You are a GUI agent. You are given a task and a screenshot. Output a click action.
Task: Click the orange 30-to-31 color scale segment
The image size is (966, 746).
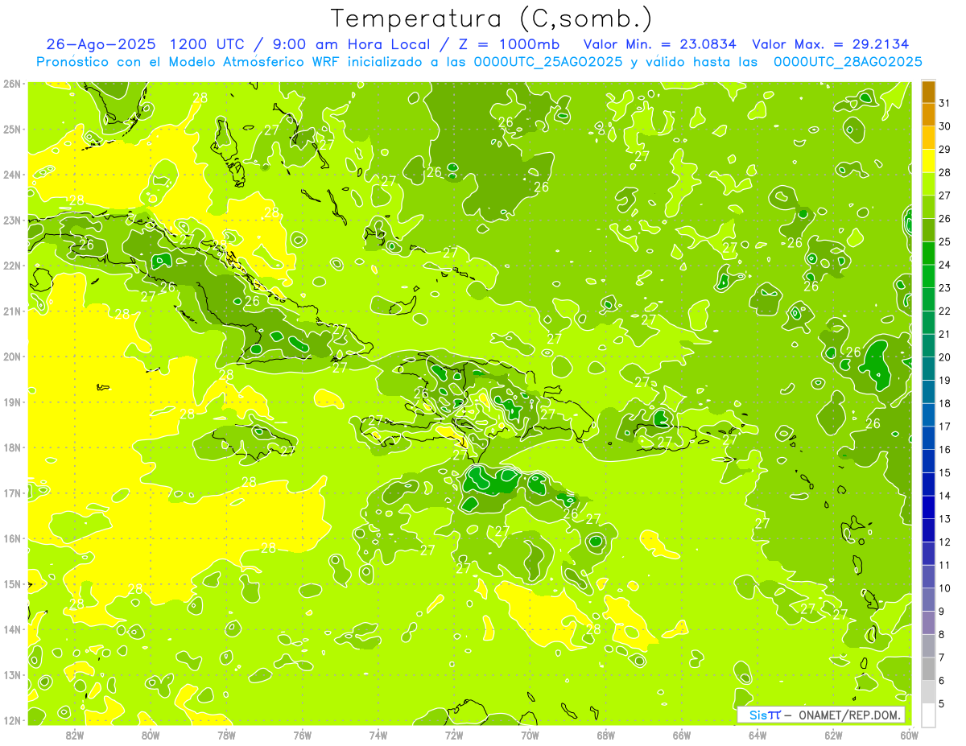928,115
